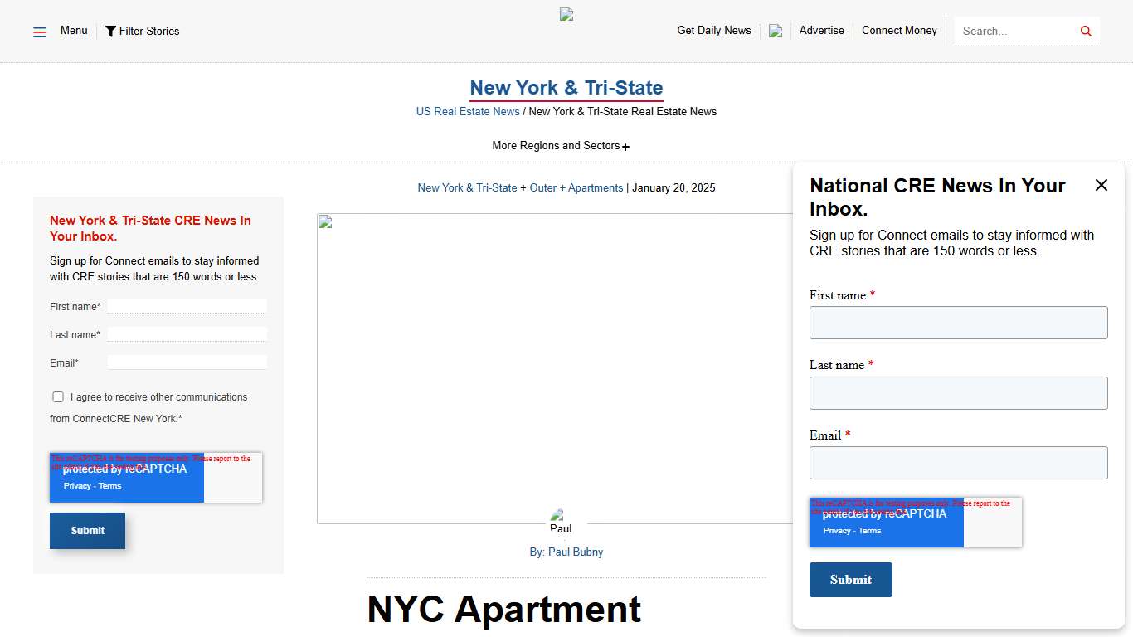Viewport: 1133px width, 637px height.
Task: Click the reCAPTCHA badge in the popup form
Action: 886,522
